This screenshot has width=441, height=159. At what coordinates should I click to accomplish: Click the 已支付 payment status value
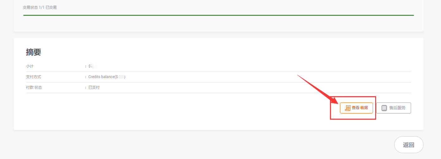94,87
